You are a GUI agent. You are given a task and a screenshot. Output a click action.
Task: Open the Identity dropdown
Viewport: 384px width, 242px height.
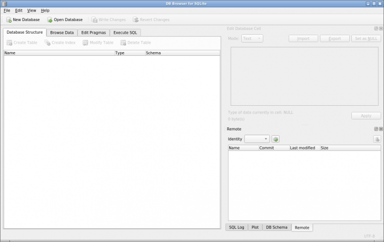[x=257, y=139]
